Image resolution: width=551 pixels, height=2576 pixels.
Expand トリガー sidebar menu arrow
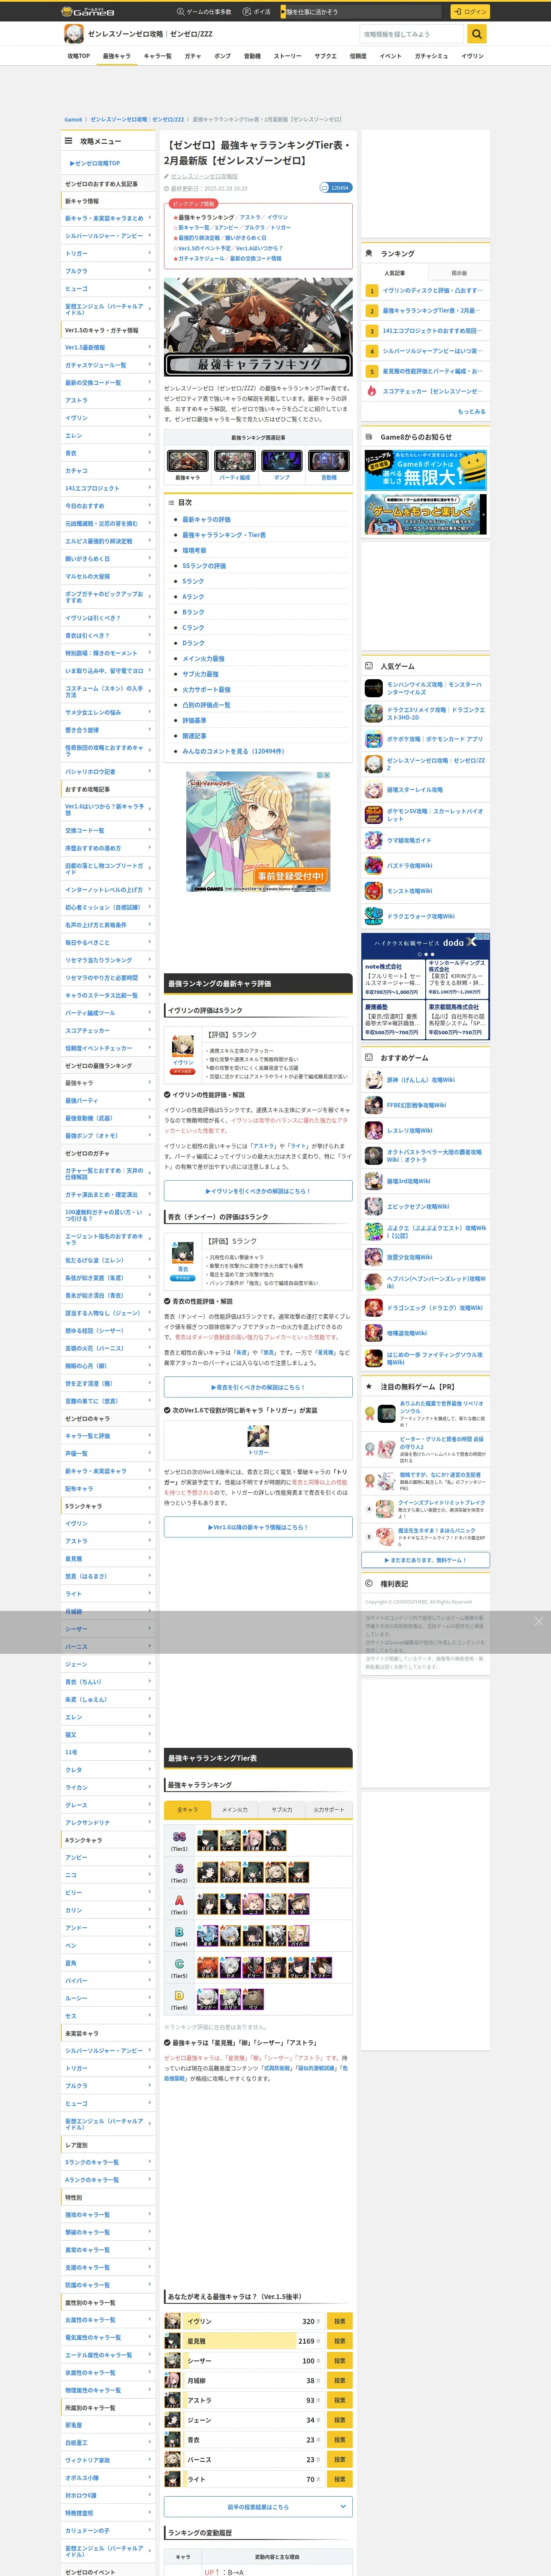point(150,253)
